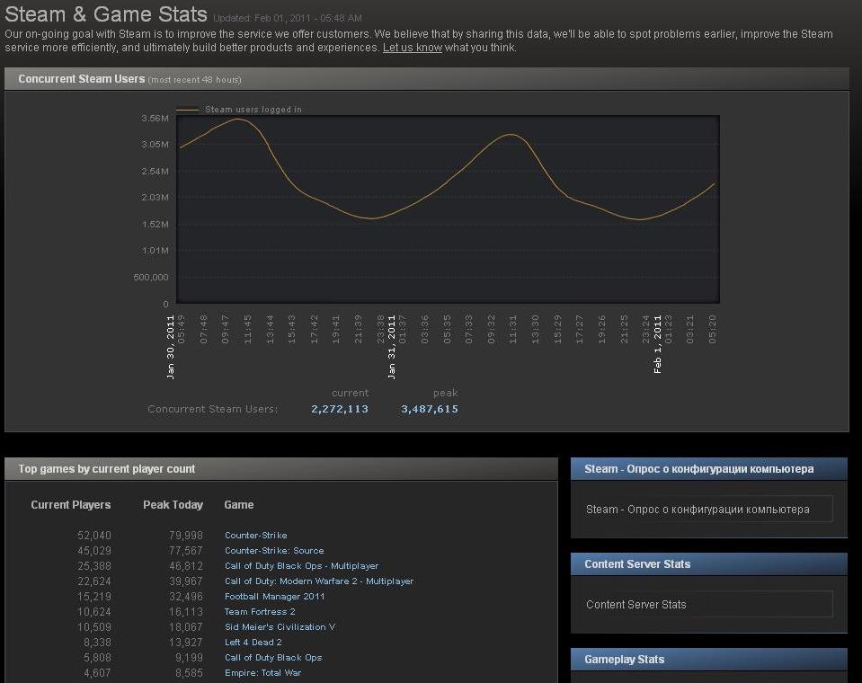Click the peak today value 79,998

[x=186, y=536]
